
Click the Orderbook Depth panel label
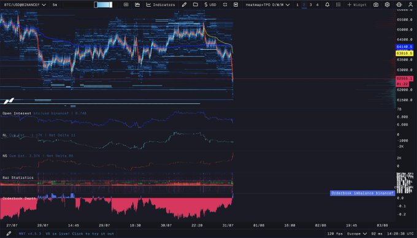[x=19, y=198]
